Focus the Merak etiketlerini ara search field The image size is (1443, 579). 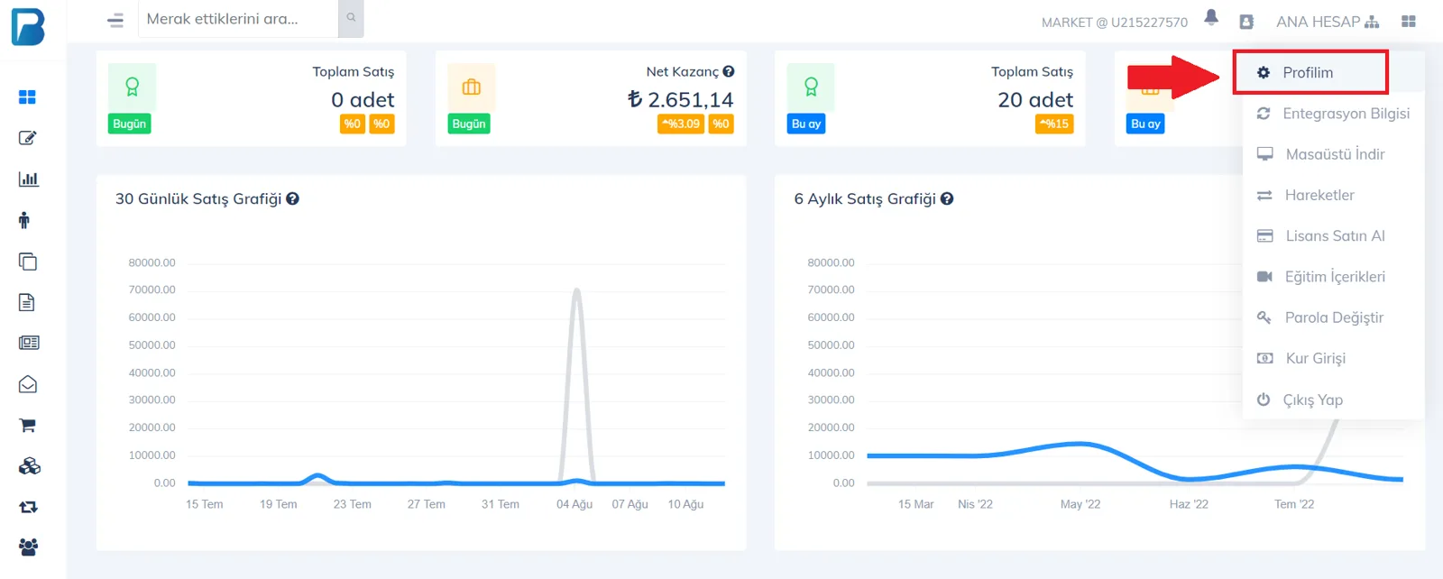(x=238, y=18)
